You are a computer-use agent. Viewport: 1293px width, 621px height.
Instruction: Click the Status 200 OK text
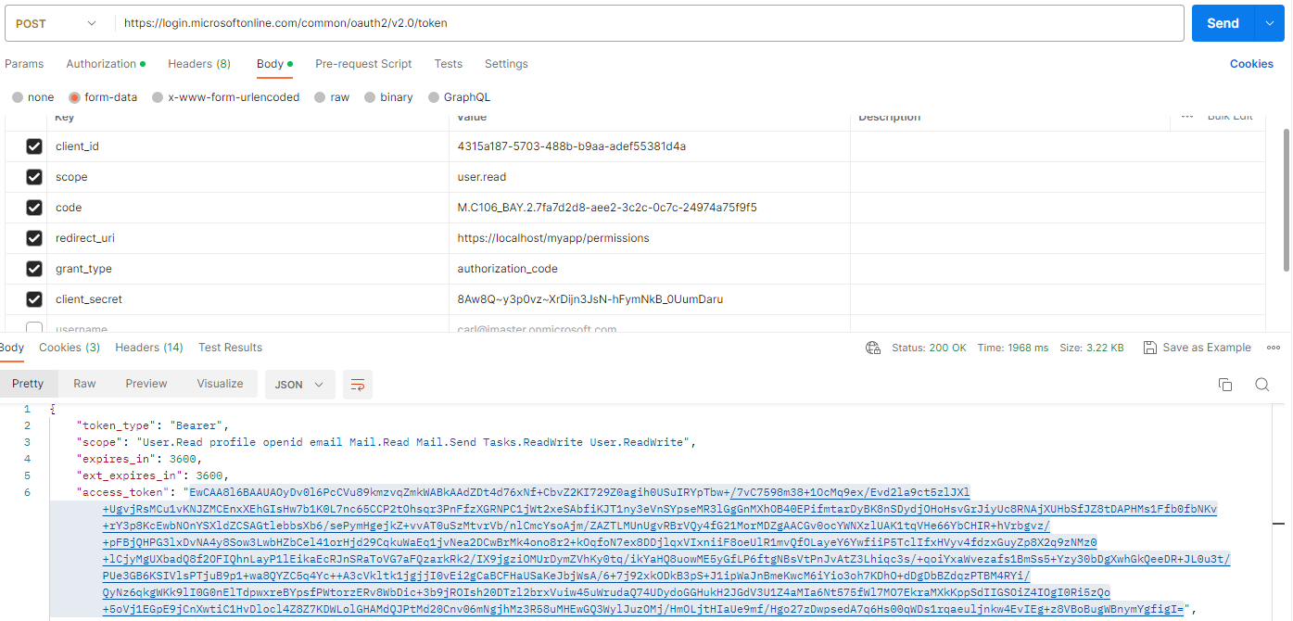929,348
